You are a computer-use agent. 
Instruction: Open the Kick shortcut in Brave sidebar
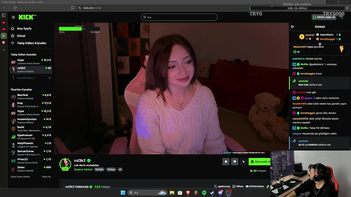pyautogui.click(x=4, y=36)
